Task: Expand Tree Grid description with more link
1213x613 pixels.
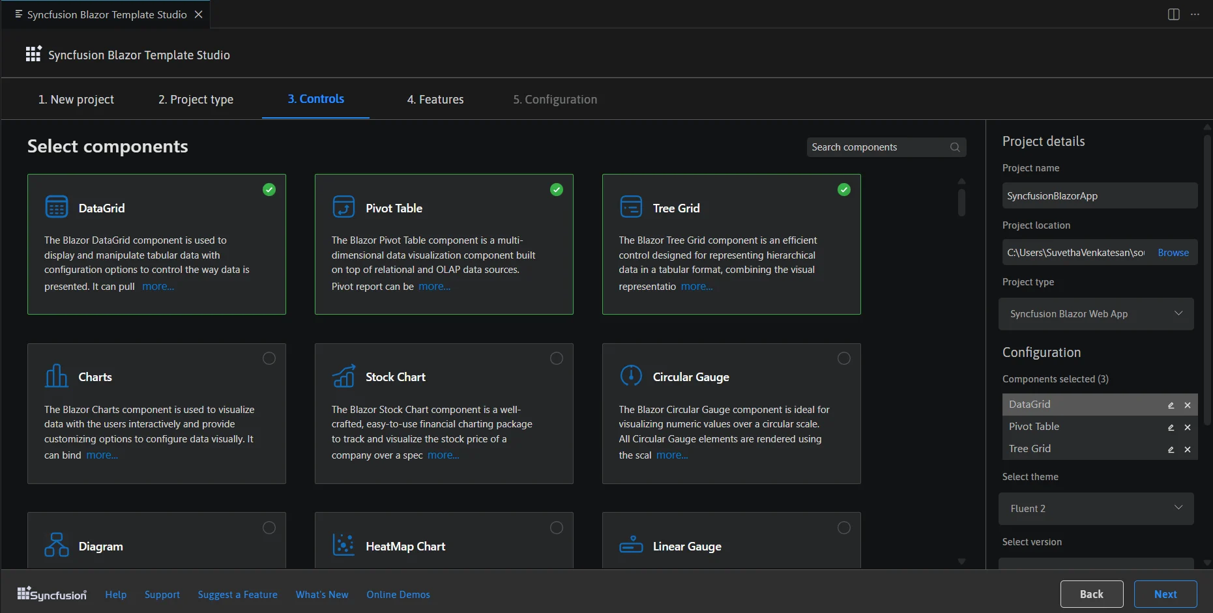Action: click(x=697, y=287)
